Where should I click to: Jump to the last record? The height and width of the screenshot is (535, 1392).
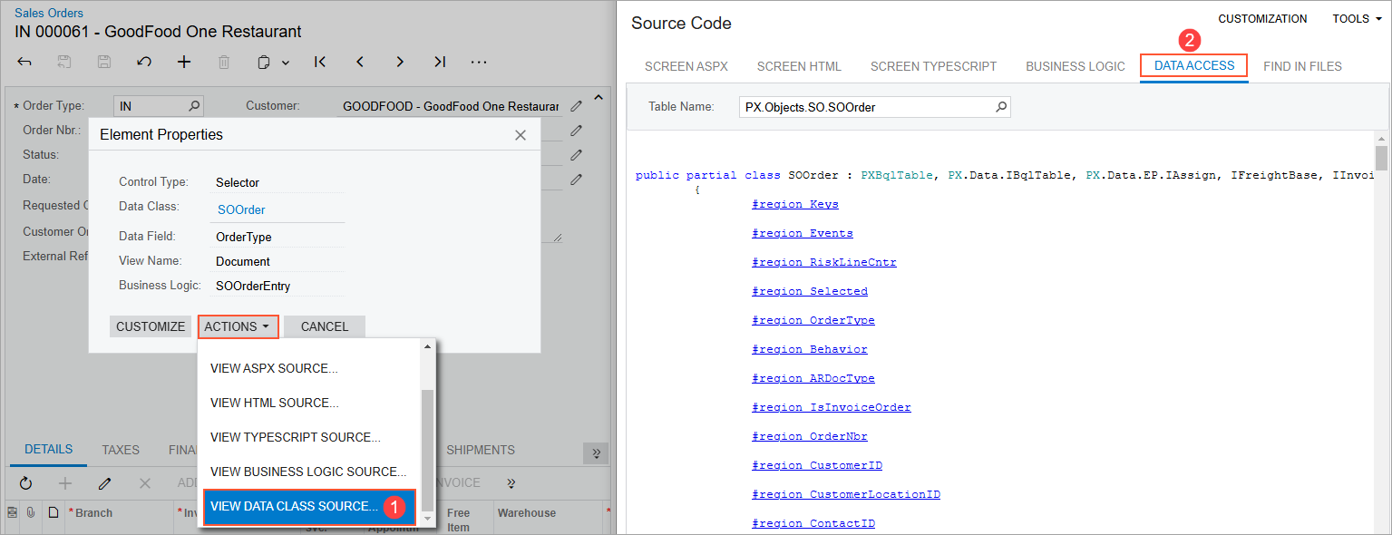pyautogui.click(x=440, y=62)
